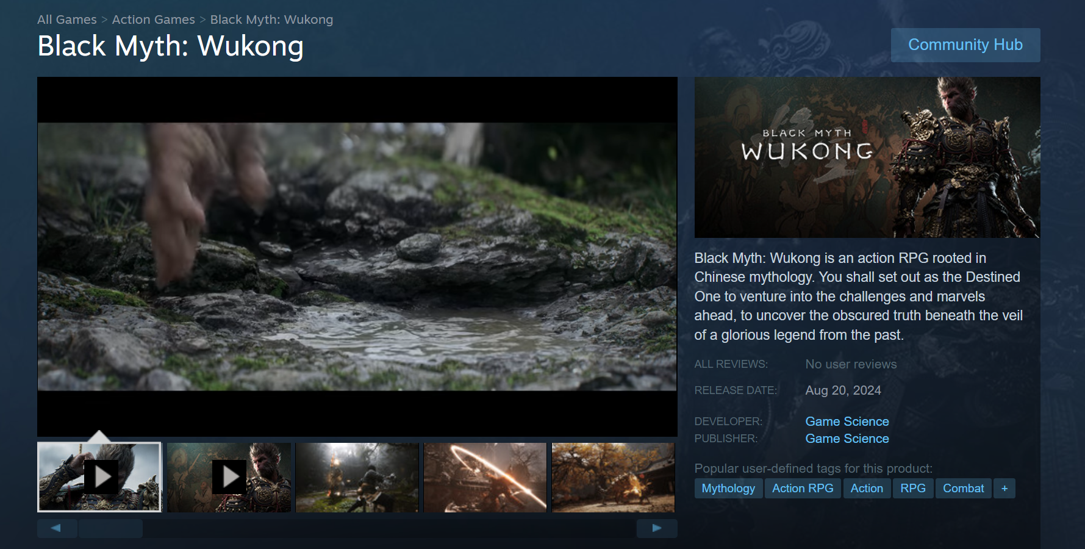Viewport: 1085px width, 549px height.
Task: Open the Combat tag
Action: [x=964, y=488]
